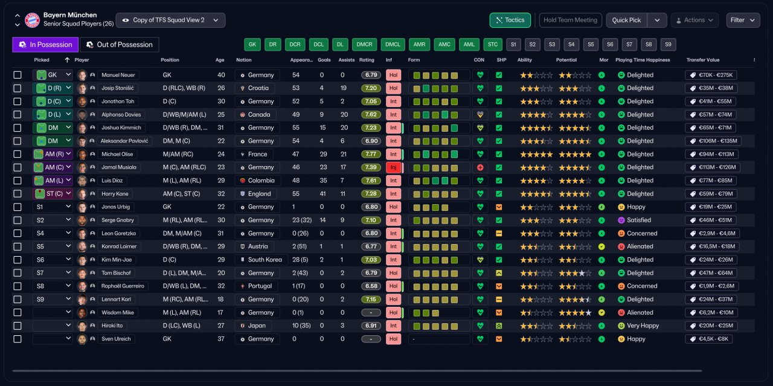Click the England flag for Harry Kane

(242, 194)
